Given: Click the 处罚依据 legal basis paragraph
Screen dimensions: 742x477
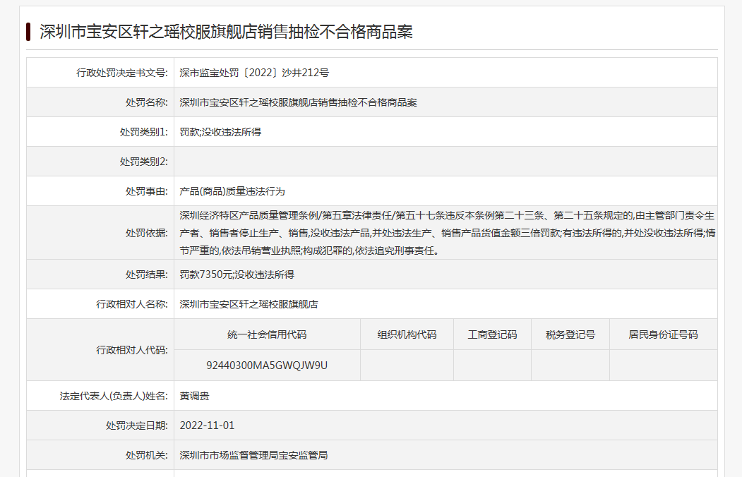Looking at the screenshot, I should [x=446, y=233].
